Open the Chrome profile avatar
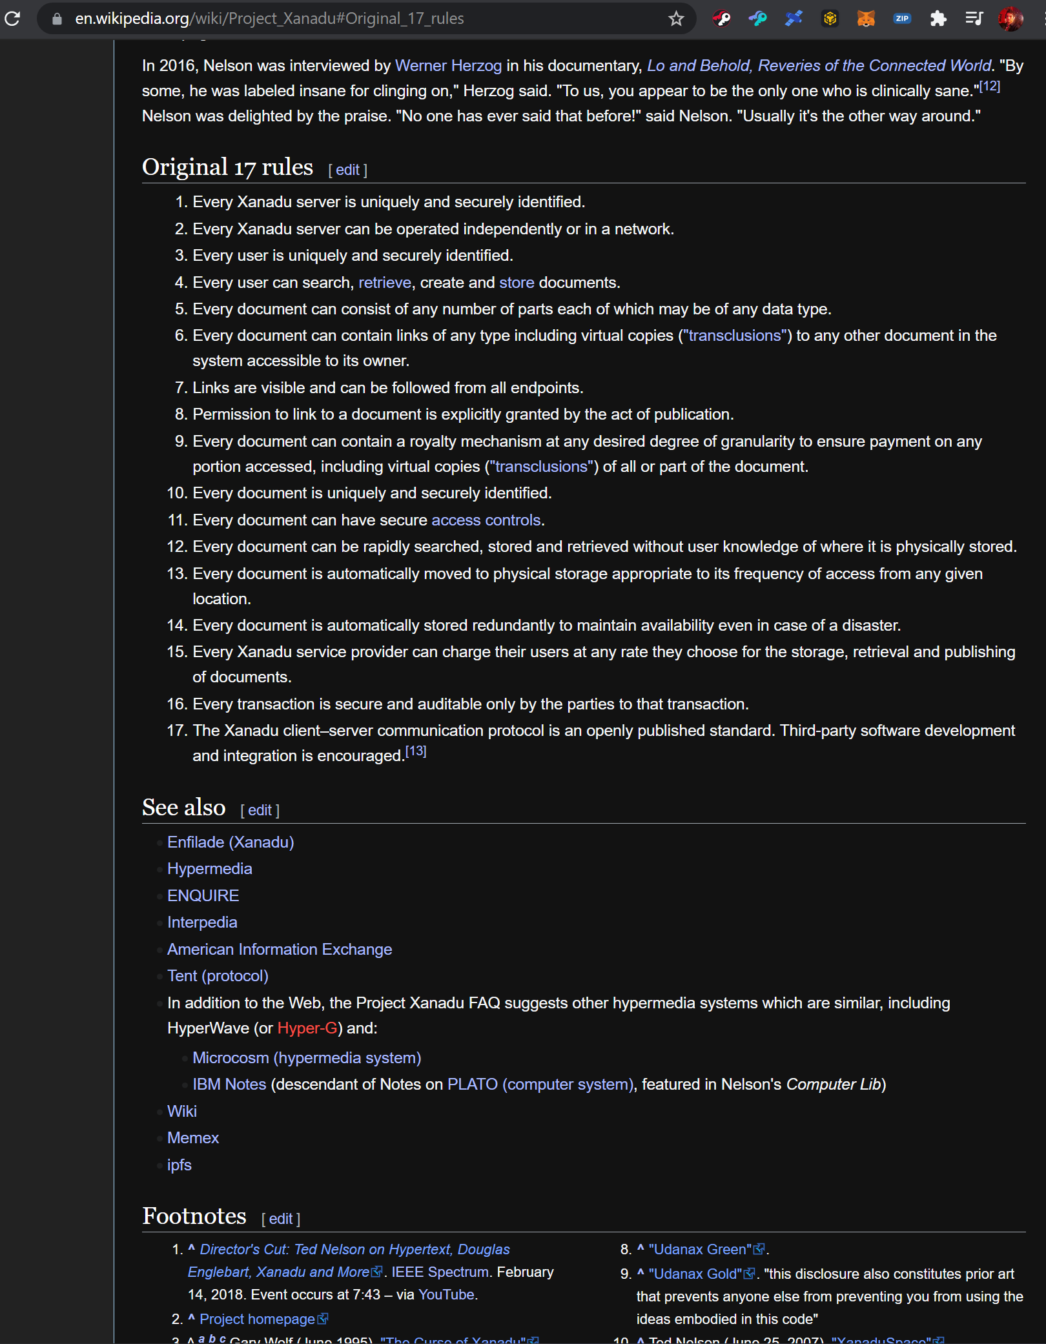This screenshot has width=1046, height=1344. tap(1010, 19)
